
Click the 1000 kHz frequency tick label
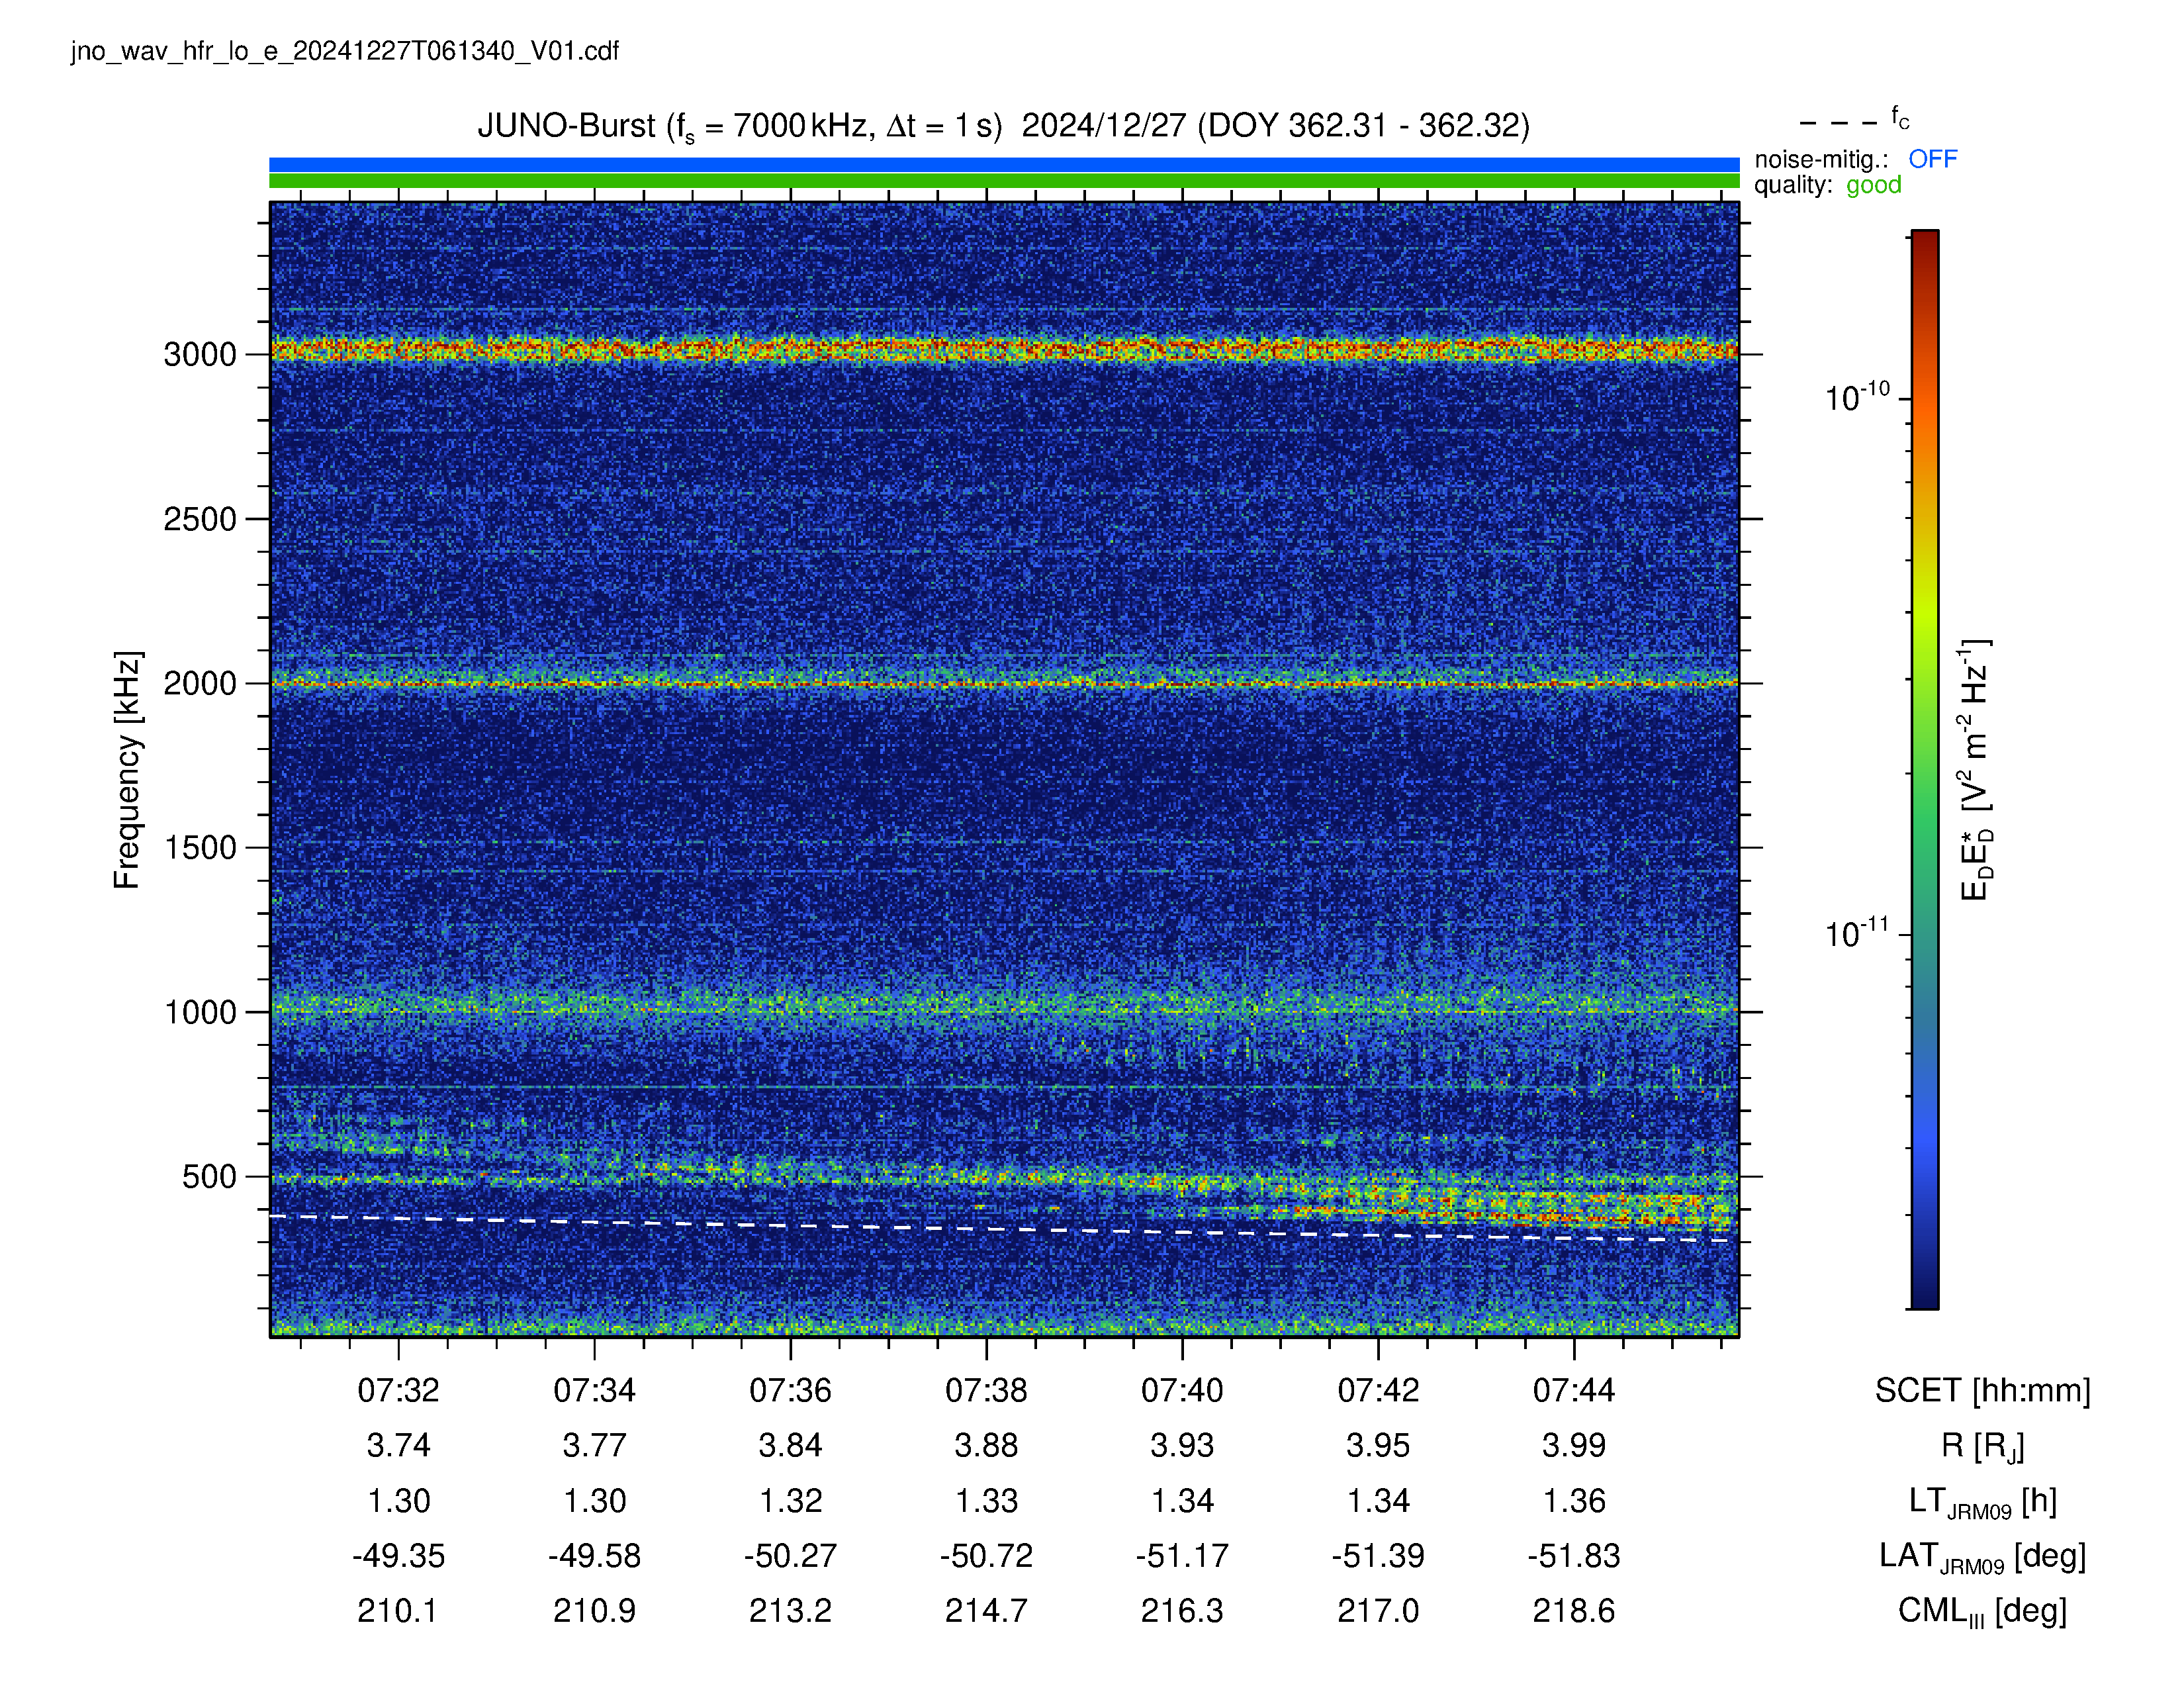tap(200, 1012)
